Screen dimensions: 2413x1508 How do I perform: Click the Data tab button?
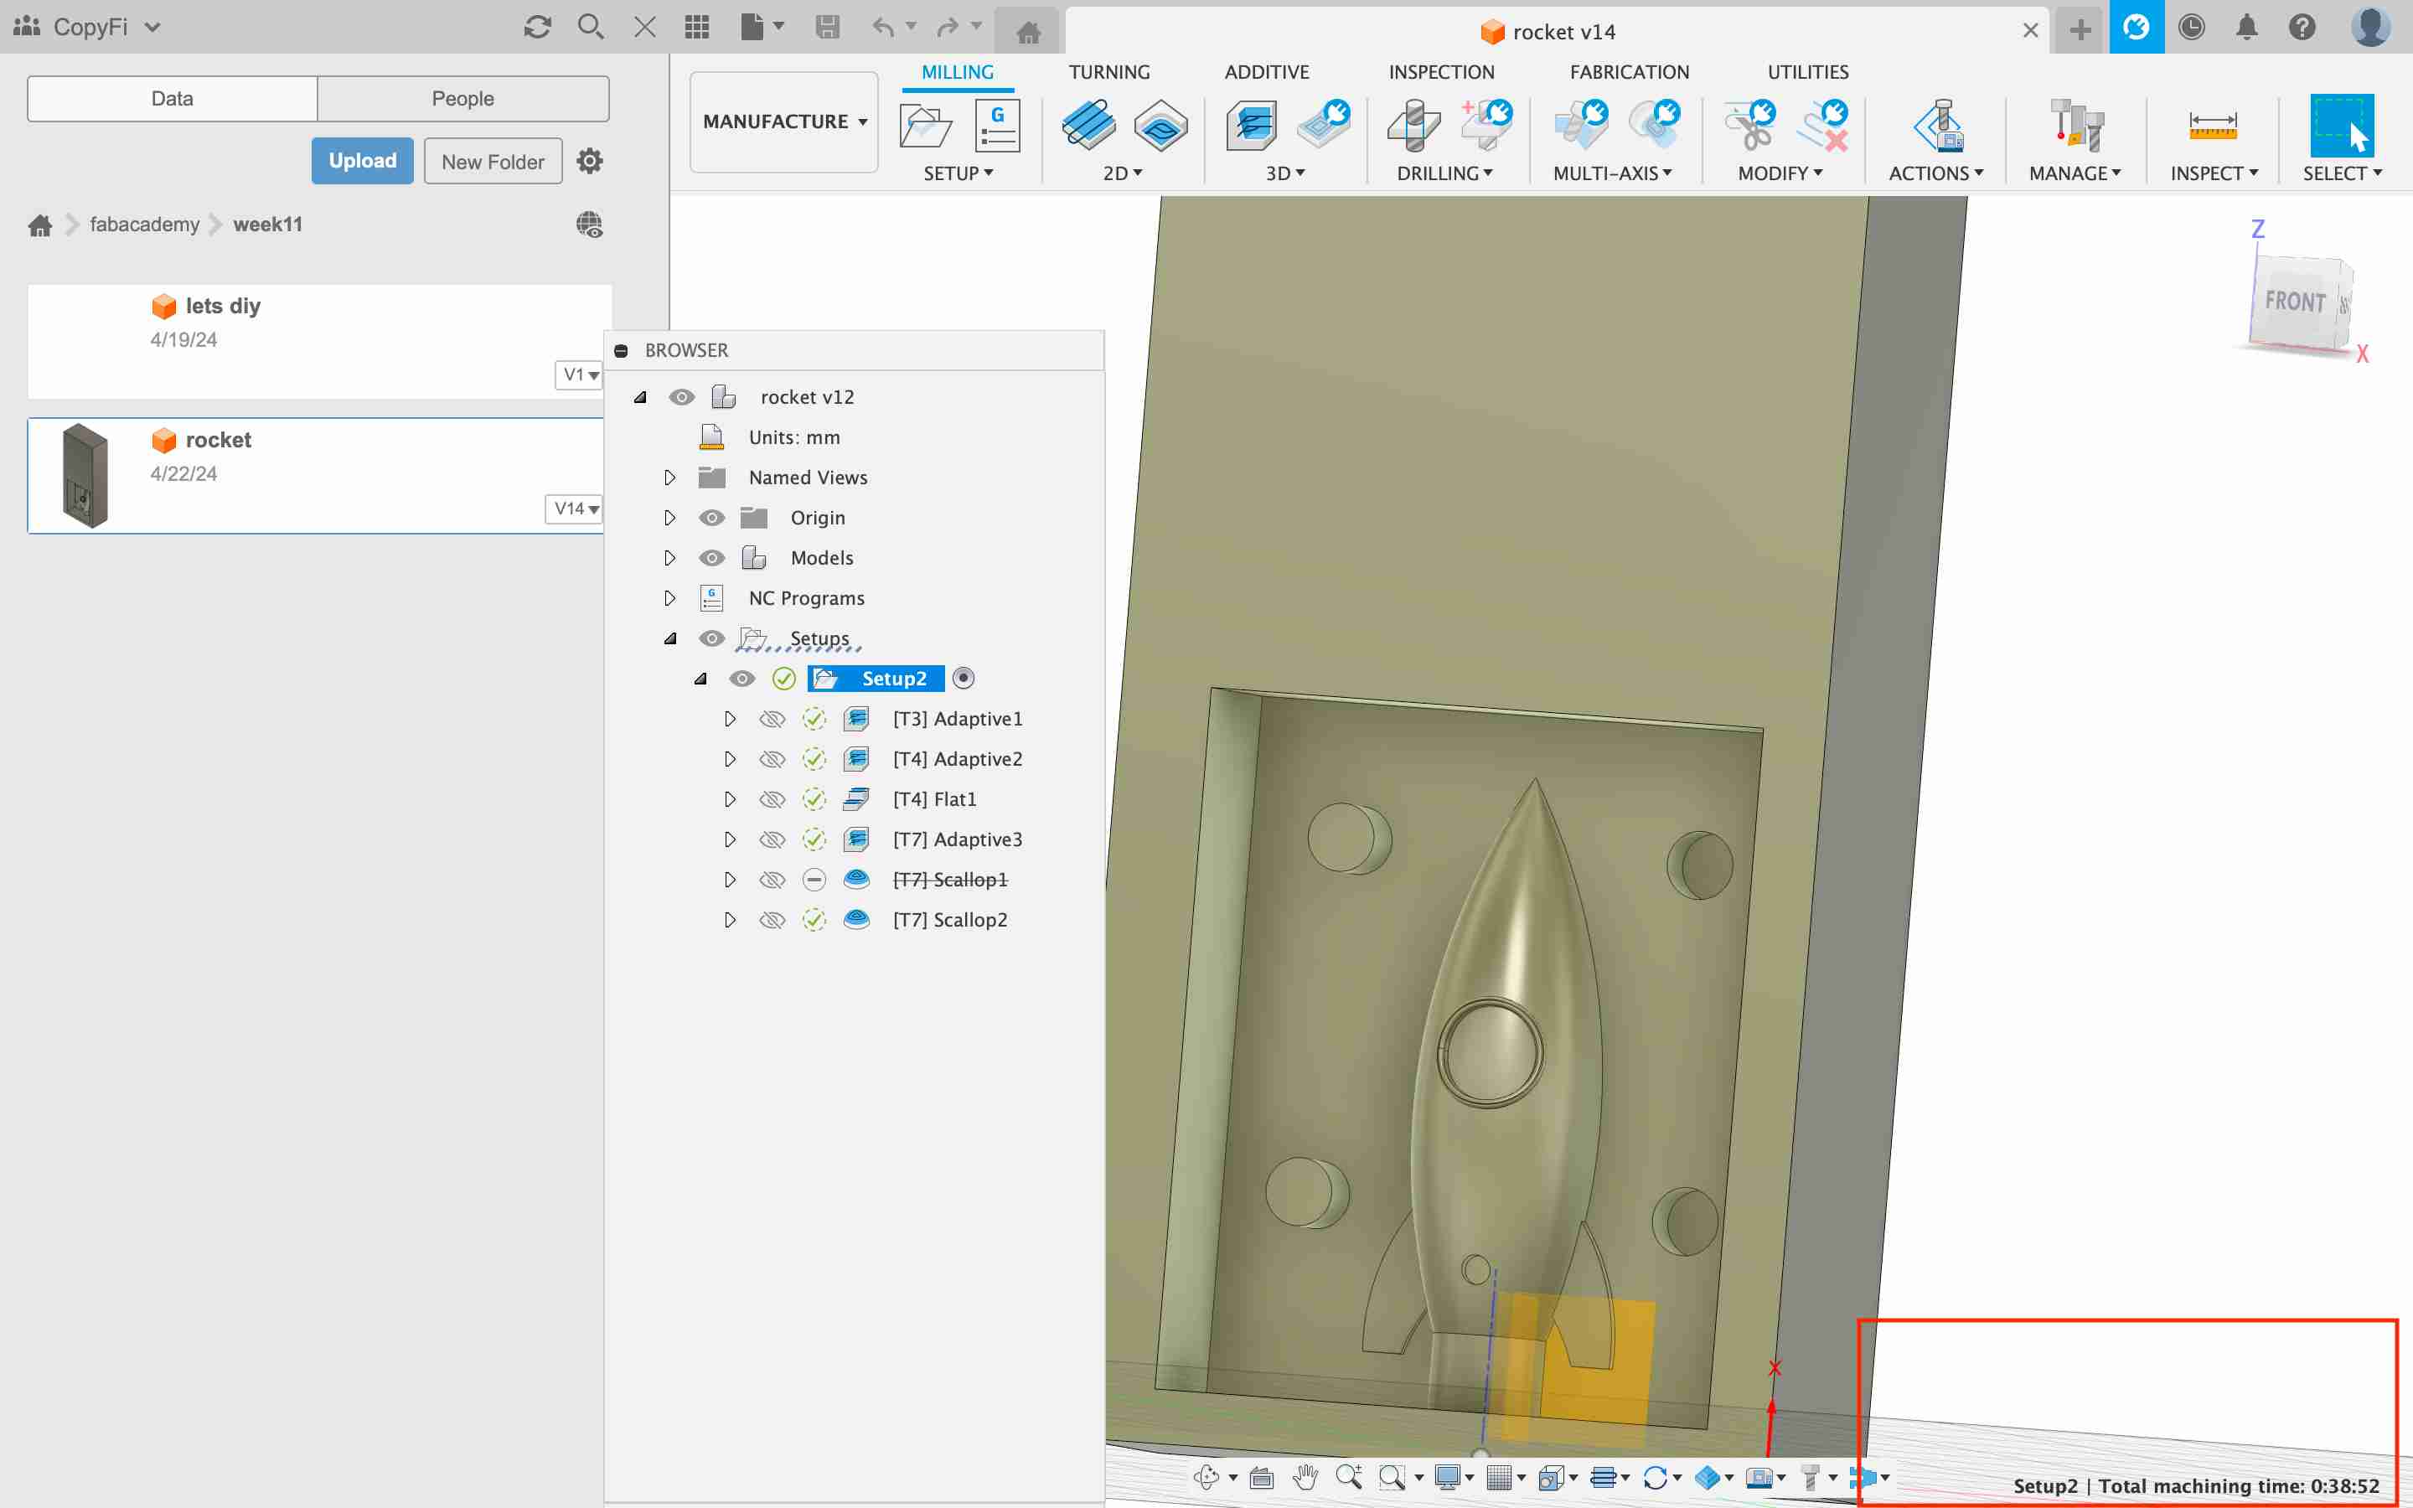[x=173, y=99]
